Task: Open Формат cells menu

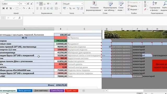Action: tap(133, 9)
